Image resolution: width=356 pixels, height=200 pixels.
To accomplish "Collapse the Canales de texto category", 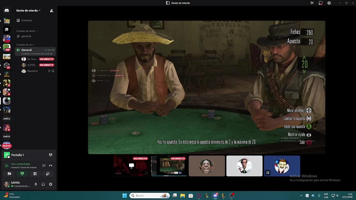I will tap(27, 31).
